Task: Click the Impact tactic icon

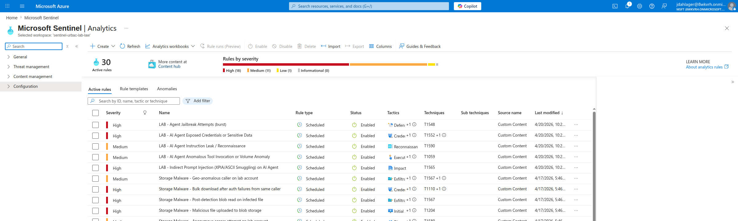Action: (x=390, y=168)
